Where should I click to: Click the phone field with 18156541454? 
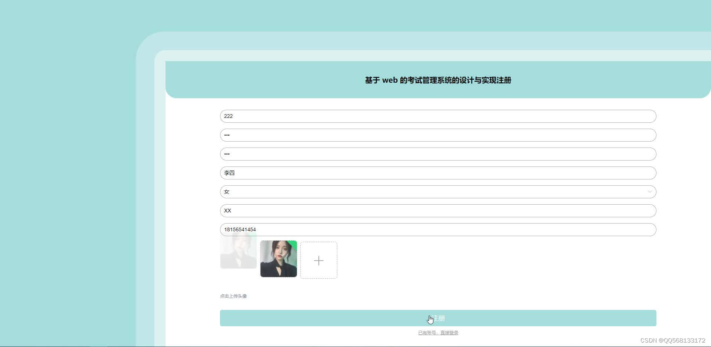pos(438,229)
